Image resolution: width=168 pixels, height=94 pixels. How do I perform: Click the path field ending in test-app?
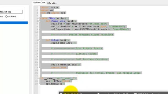coord(11,12)
